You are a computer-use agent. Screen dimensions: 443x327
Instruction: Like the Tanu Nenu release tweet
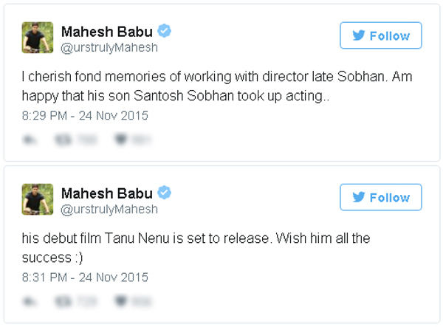click(118, 300)
